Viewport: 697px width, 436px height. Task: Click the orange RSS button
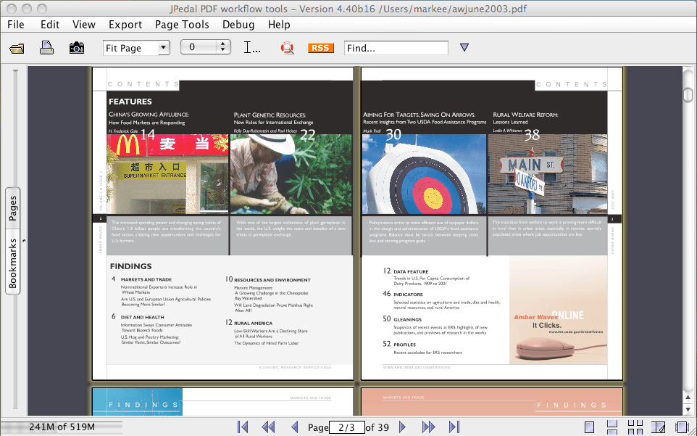click(320, 48)
